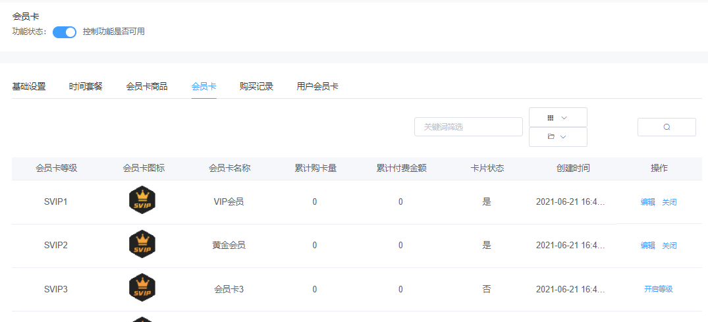Click the 是 status in SVIP1 row
The image size is (708, 322).
pos(486,202)
